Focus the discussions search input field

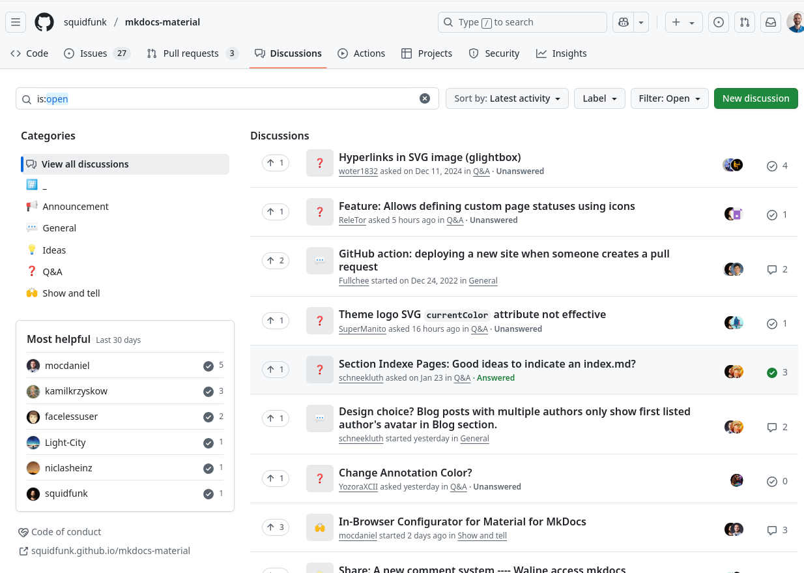pos(227,98)
